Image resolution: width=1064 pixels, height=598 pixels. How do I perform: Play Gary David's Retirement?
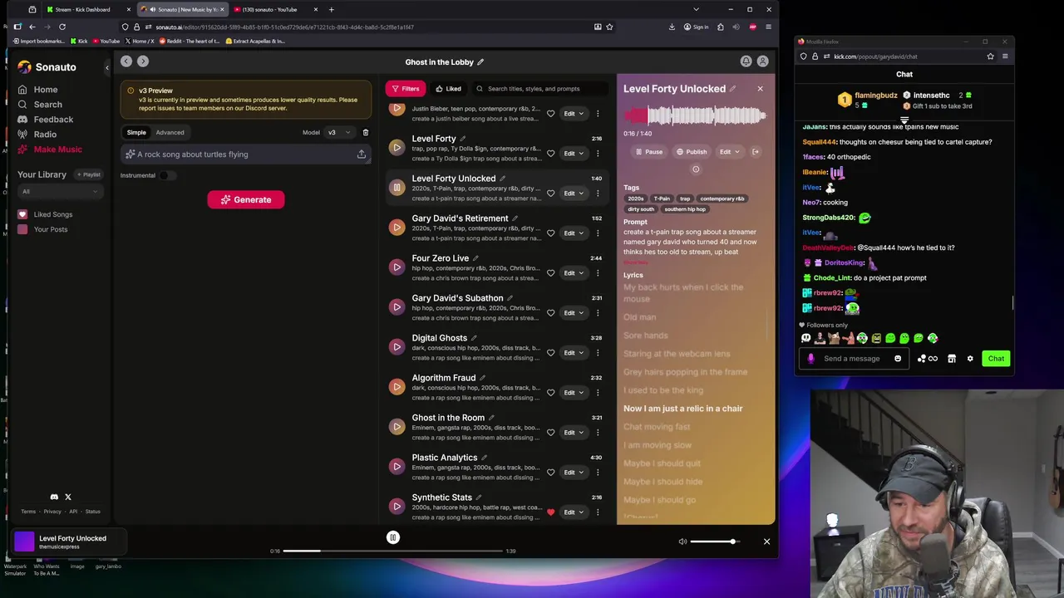(397, 228)
